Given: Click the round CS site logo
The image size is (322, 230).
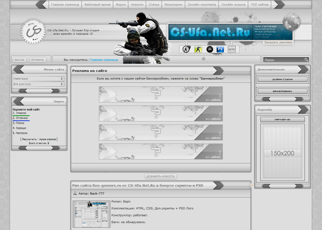Looking at the screenshot, I should pos(33,31).
